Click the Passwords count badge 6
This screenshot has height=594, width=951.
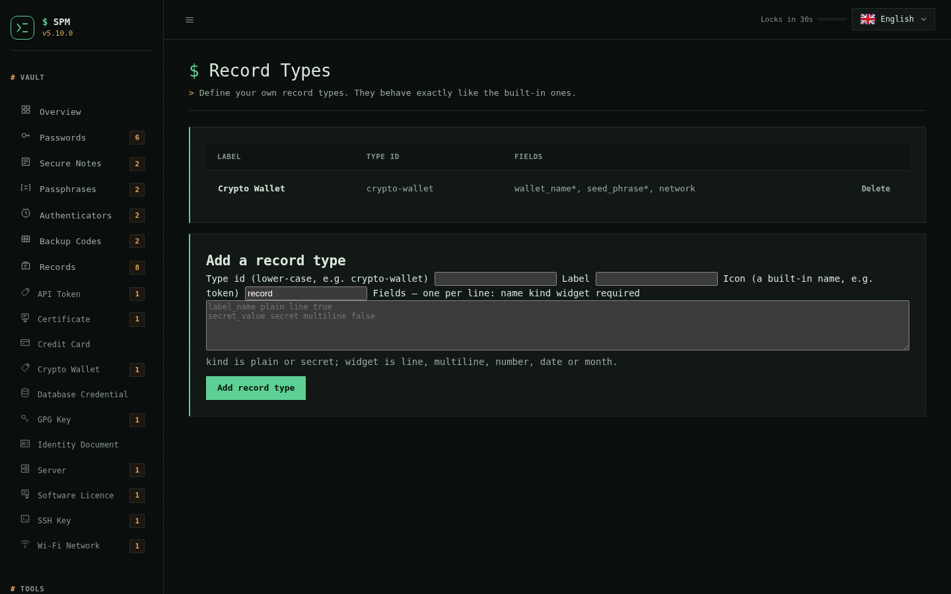tap(137, 137)
